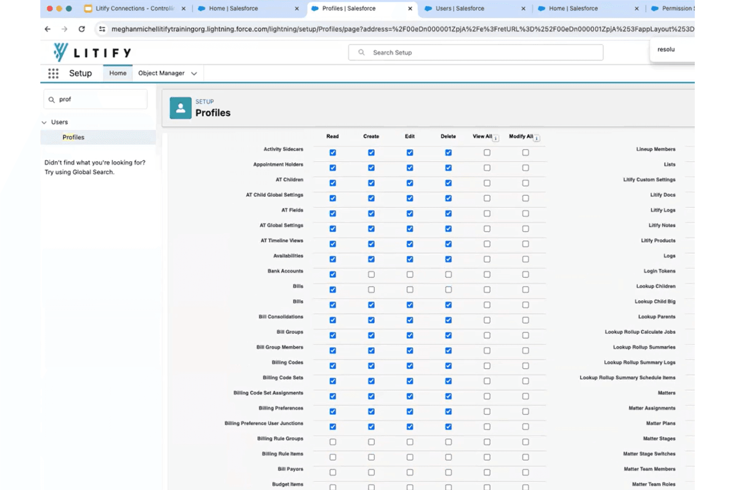Click the Quick Find magnifier icon

[x=52, y=100]
